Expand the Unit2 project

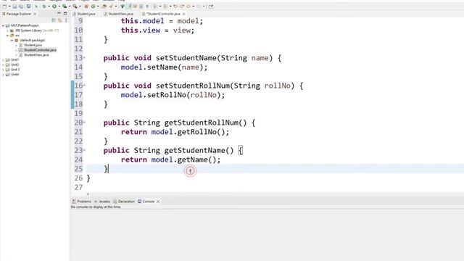coord(3,65)
